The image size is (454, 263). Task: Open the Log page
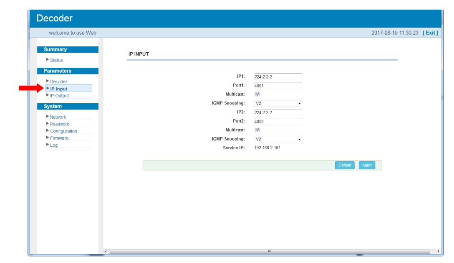(x=54, y=145)
